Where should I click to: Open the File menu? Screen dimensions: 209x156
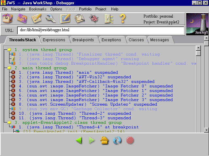tap(5, 9)
